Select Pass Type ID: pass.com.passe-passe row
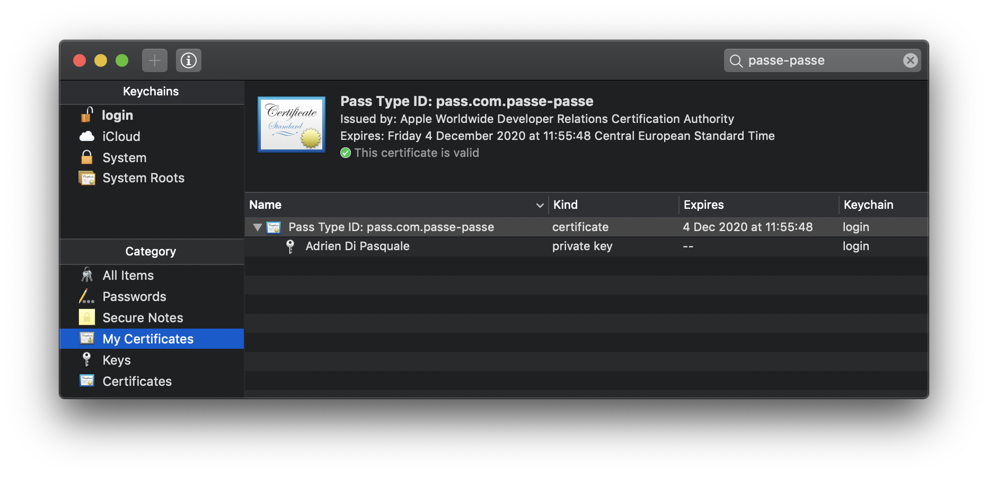The height and width of the screenshot is (477, 988). coord(586,227)
